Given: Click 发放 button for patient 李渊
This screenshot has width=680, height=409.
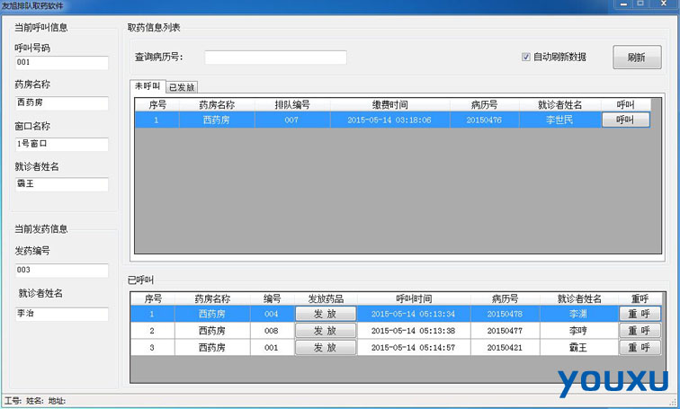Looking at the screenshot, I should (x=326, y=314).
